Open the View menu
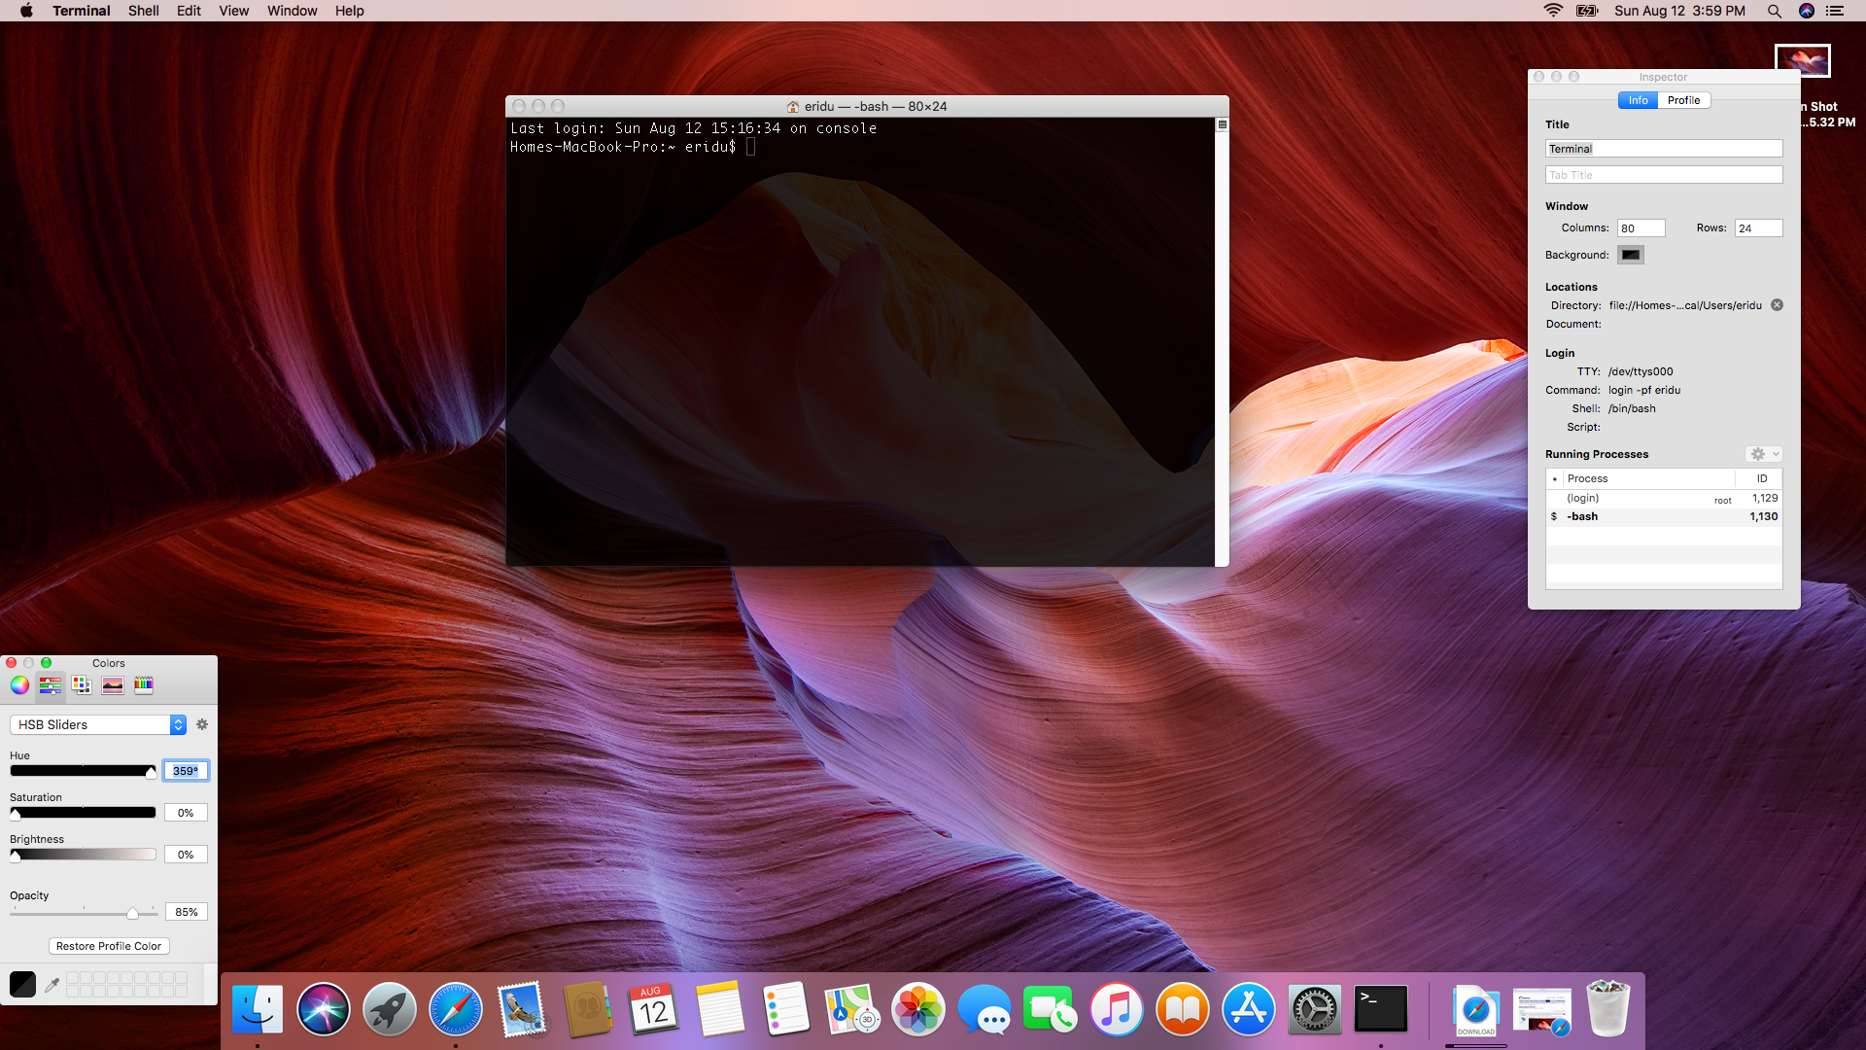The image size is (1866, 1050). coord(233,11)
